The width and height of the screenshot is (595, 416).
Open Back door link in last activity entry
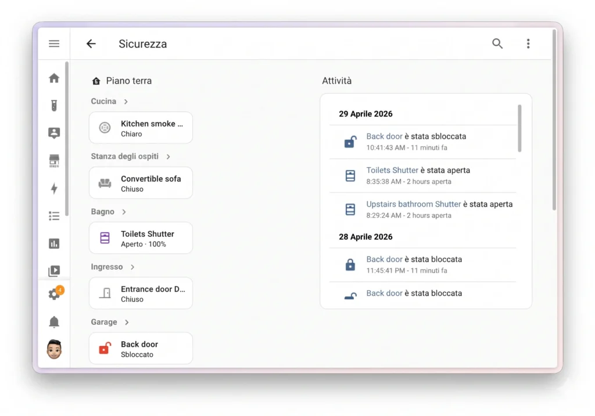(x=384, y=293)
